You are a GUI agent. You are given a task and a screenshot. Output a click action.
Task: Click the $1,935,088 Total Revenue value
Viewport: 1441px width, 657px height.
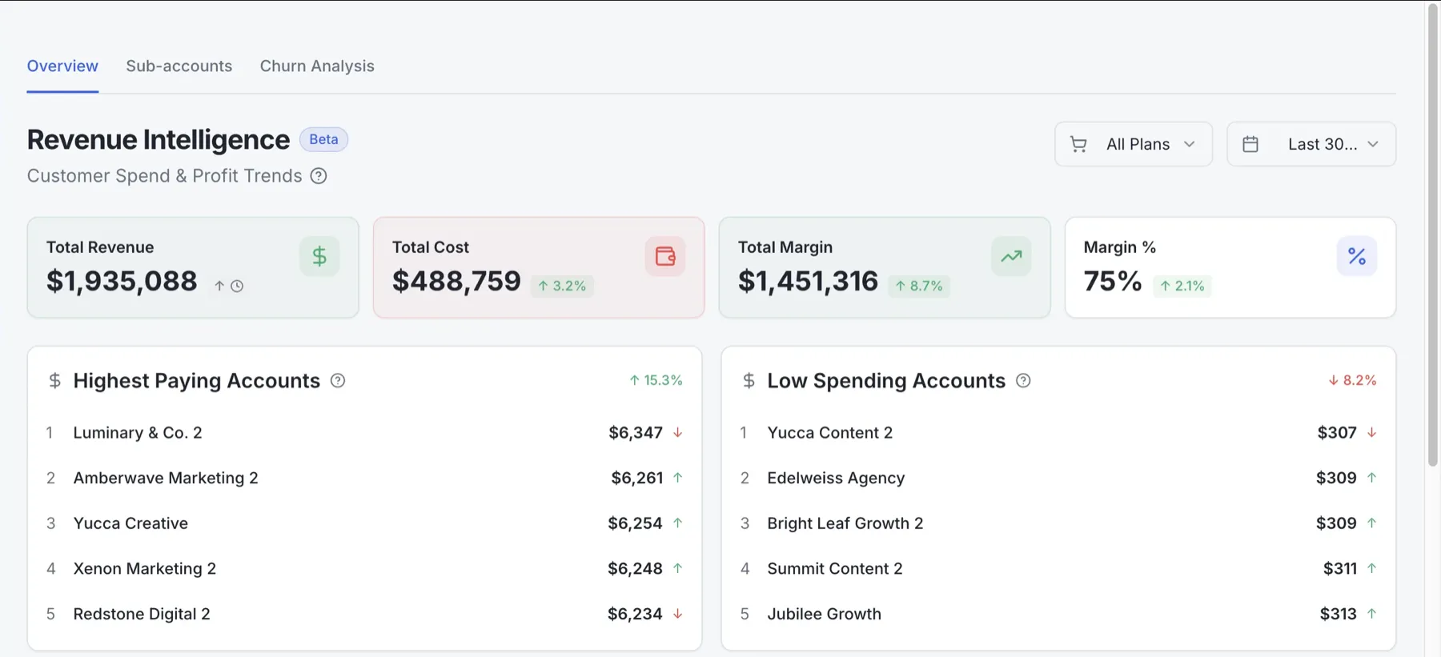[x=122, y=281]
